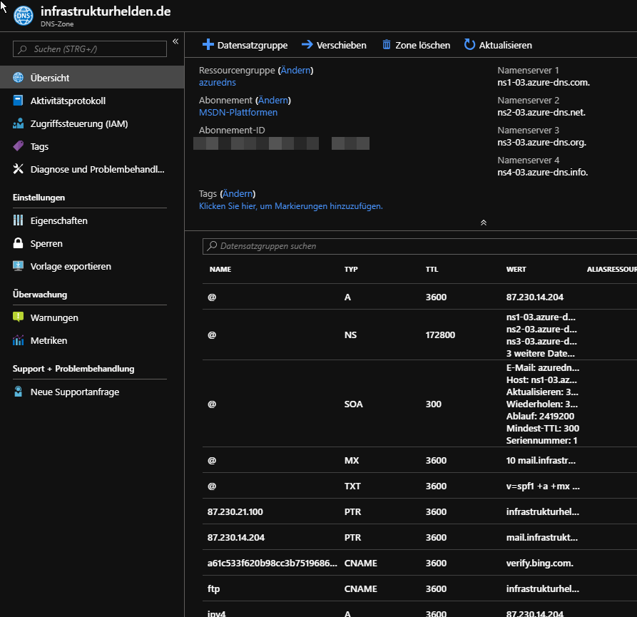Select PTR record name 87.230.14.204
This screenshot has width=637, height=617.
click(236, 537)
